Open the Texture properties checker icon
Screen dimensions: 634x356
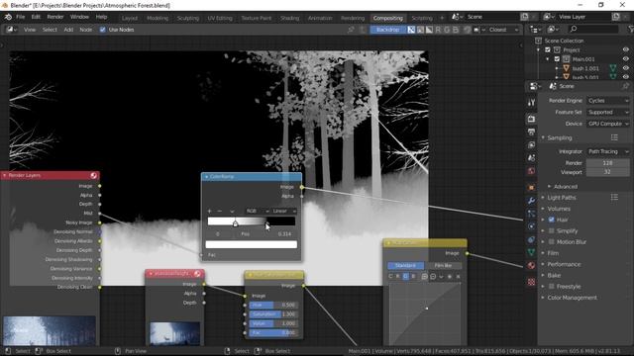pyautogui.click(x=531, y=282)
